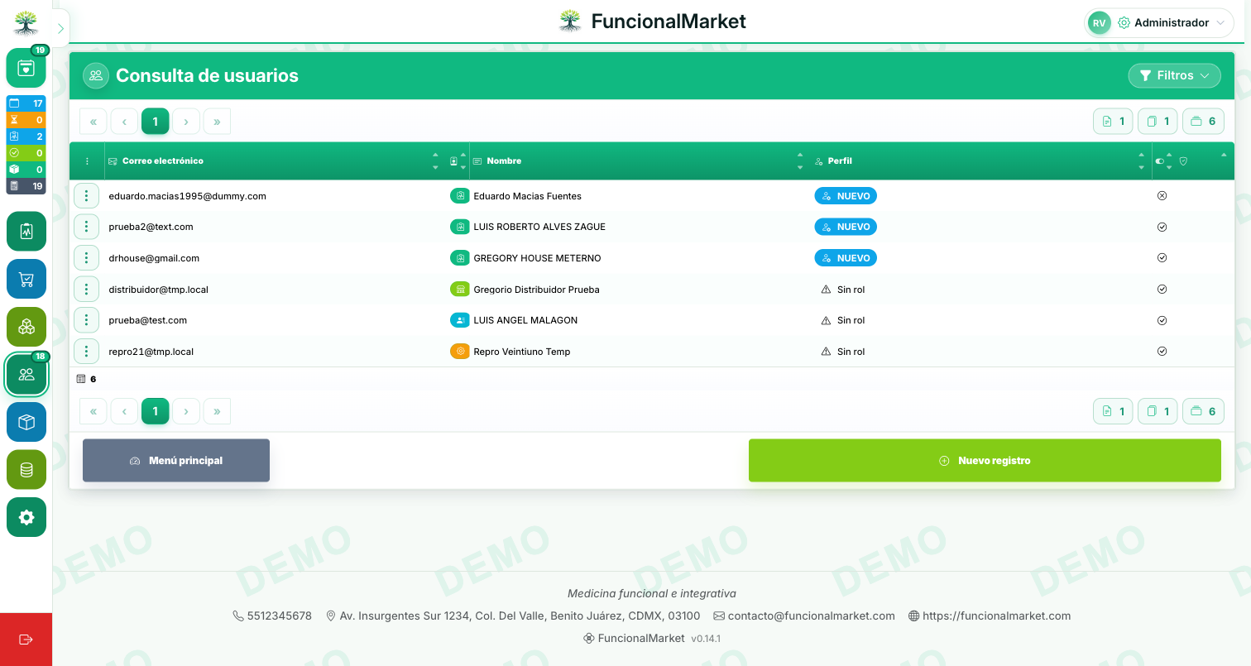Click the Menú principal button
1251x666 pixels.
tap(176, 461)
